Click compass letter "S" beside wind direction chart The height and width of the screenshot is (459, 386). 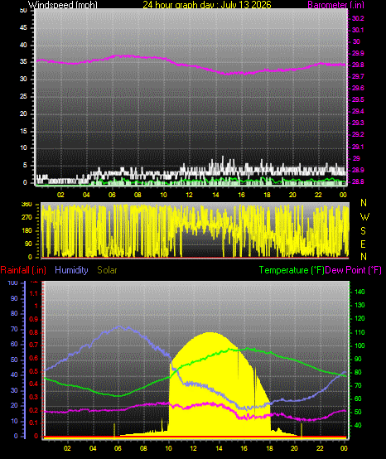363,230
